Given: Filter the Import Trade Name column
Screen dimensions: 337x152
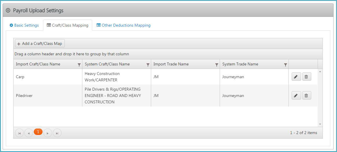Looking at the screenshot, I should coord(217,65).
